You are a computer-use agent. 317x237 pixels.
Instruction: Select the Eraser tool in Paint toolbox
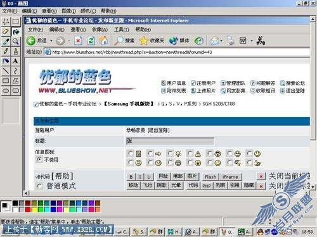click(x=6, y=32)
